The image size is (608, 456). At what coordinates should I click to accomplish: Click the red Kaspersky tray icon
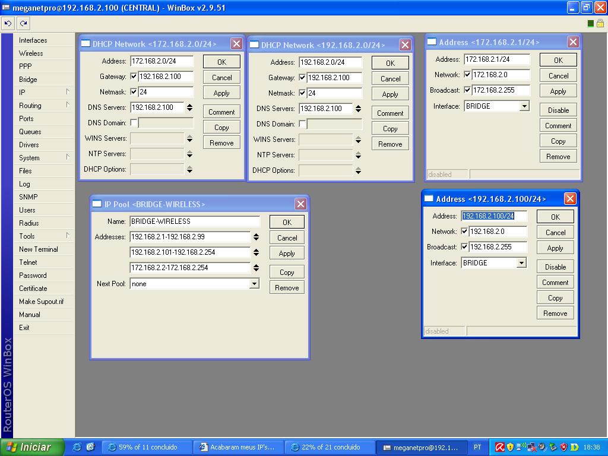click(499, 447)
